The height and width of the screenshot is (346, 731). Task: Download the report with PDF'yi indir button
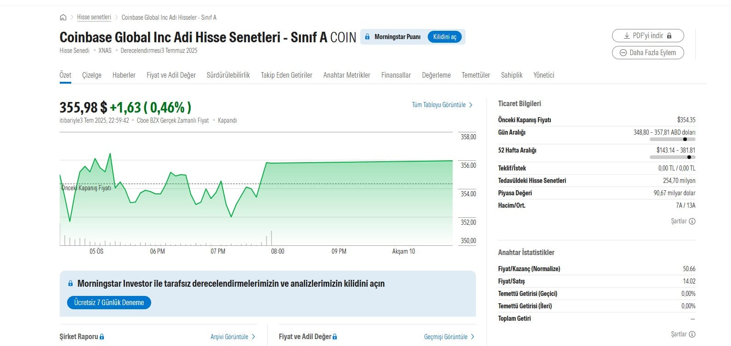(648, 35)
